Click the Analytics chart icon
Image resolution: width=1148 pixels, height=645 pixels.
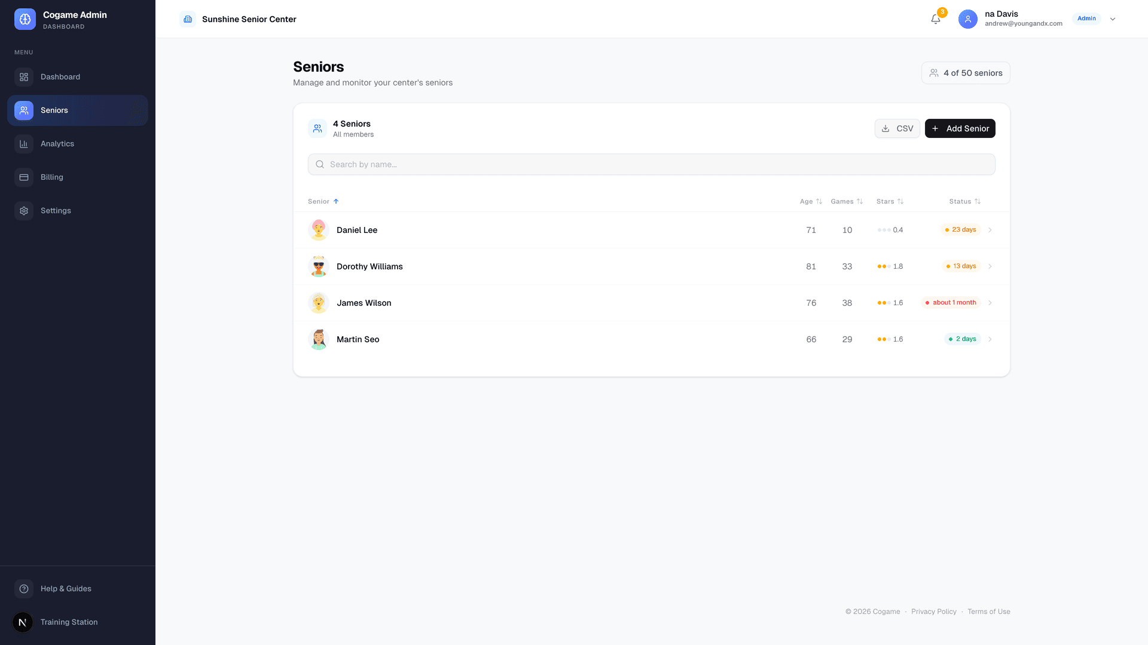tap(24, 143)
